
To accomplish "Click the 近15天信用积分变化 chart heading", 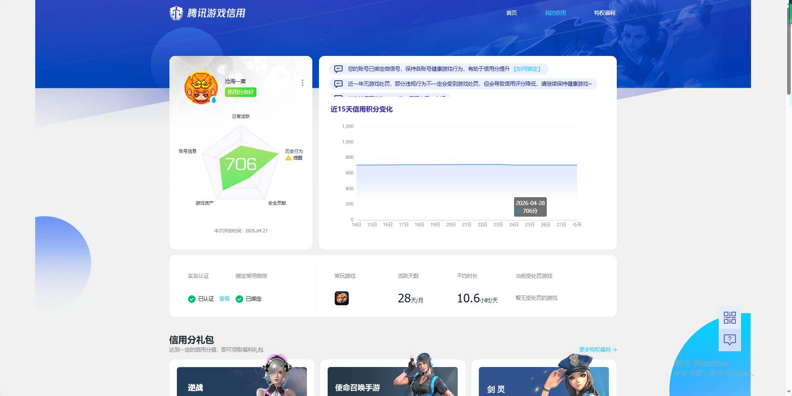I will point(362,109).
